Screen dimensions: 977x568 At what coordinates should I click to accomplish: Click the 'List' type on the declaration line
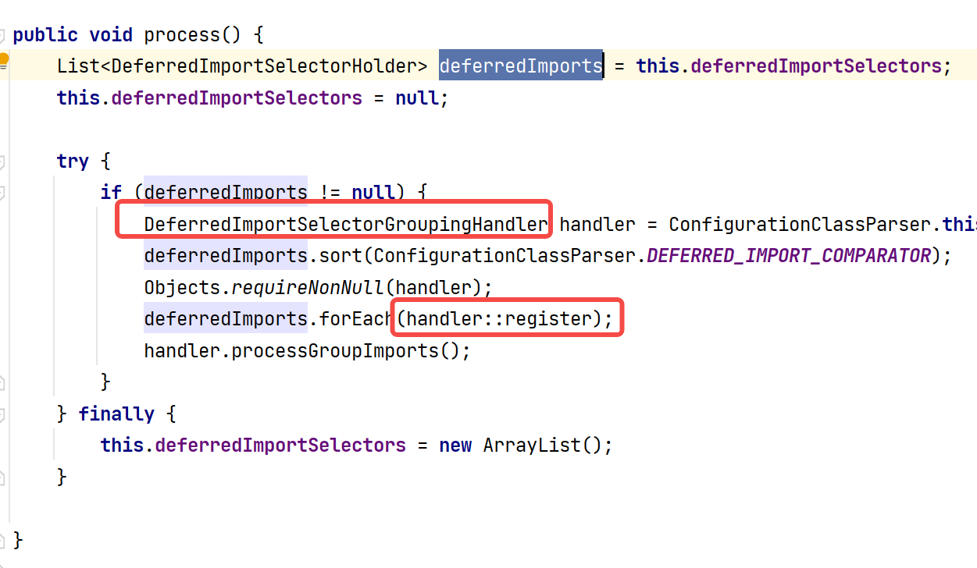click(78, 66)
